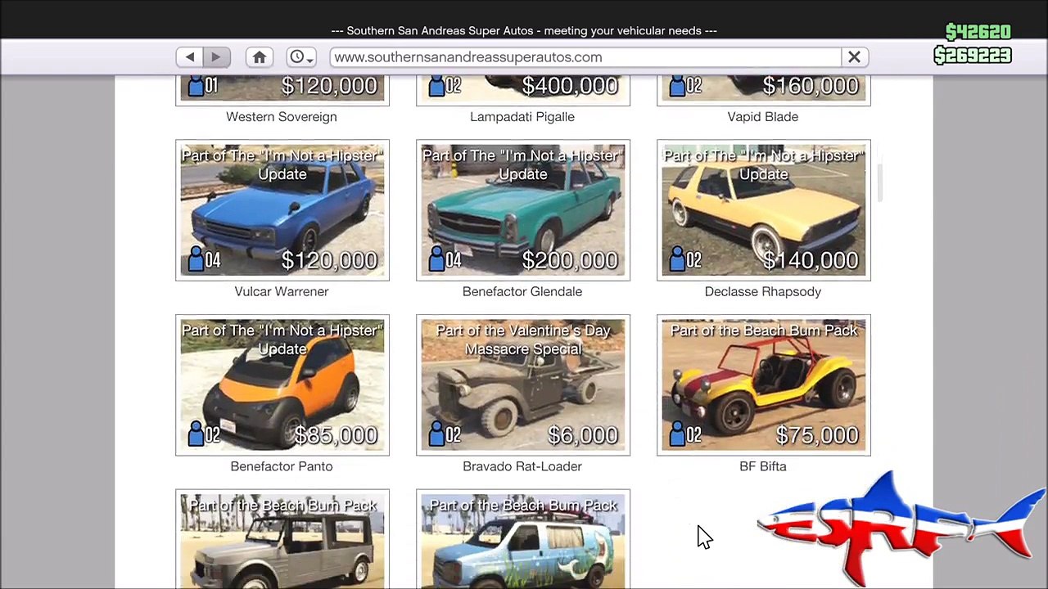Click the $6,000 price on Rat-Loader
The image size is (1048, 589).
(x=583, y=436)
